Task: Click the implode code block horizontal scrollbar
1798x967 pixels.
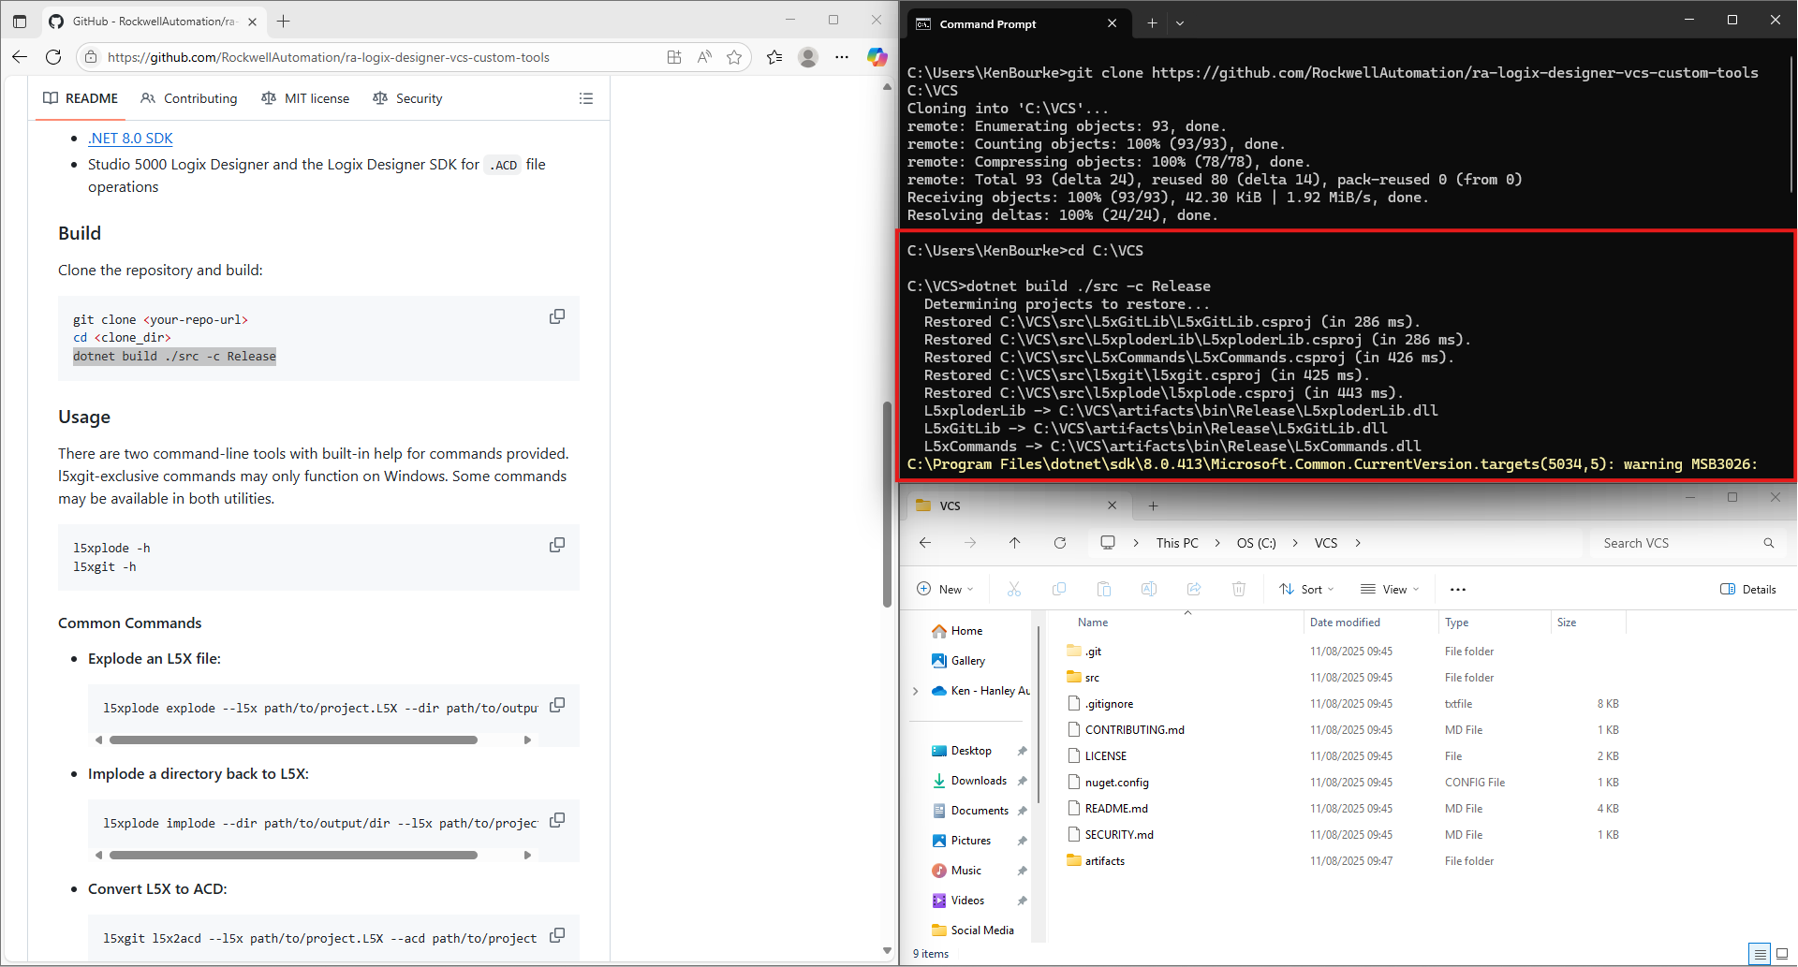Action: point(293,855)
